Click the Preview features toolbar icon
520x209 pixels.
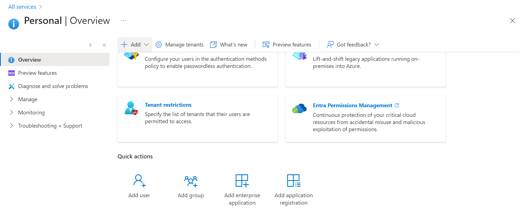(266, 45)
